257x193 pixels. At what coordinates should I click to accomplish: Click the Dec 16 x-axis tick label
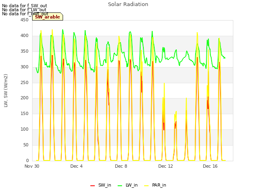210,166
